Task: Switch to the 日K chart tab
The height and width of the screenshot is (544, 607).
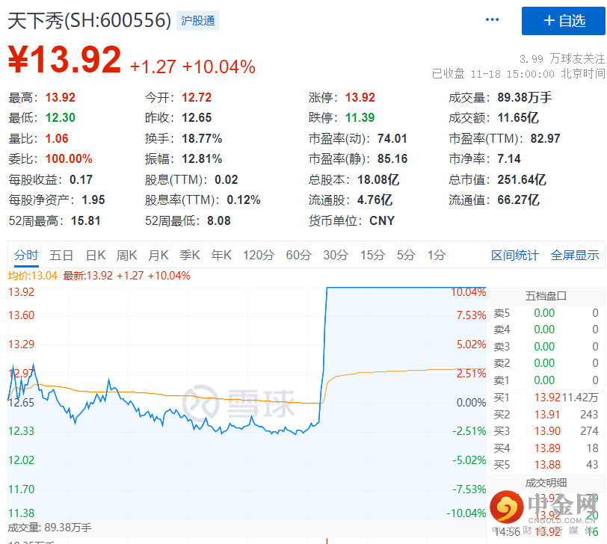Action: (96, 256)
